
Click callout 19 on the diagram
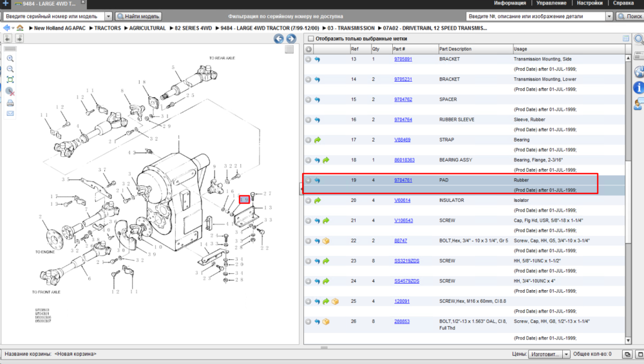point(244,199)
